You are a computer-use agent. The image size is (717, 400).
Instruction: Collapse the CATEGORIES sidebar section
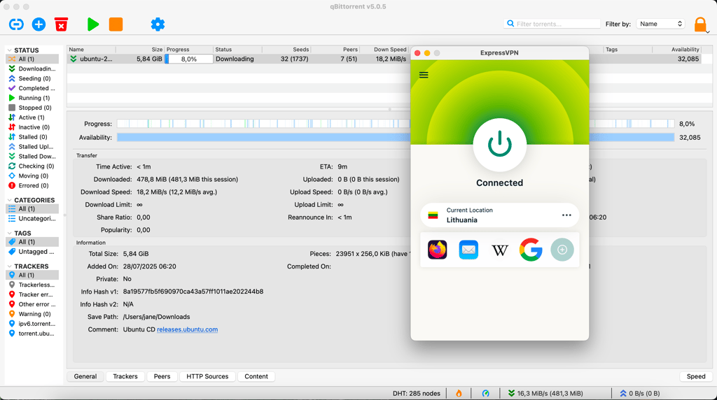tap(9, 200)
